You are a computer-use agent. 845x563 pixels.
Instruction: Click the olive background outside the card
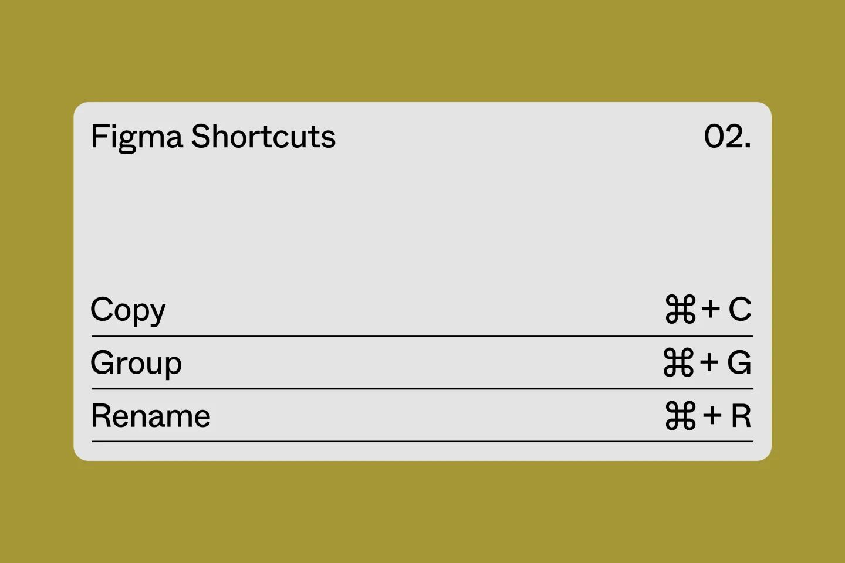[x=422, y=510]
